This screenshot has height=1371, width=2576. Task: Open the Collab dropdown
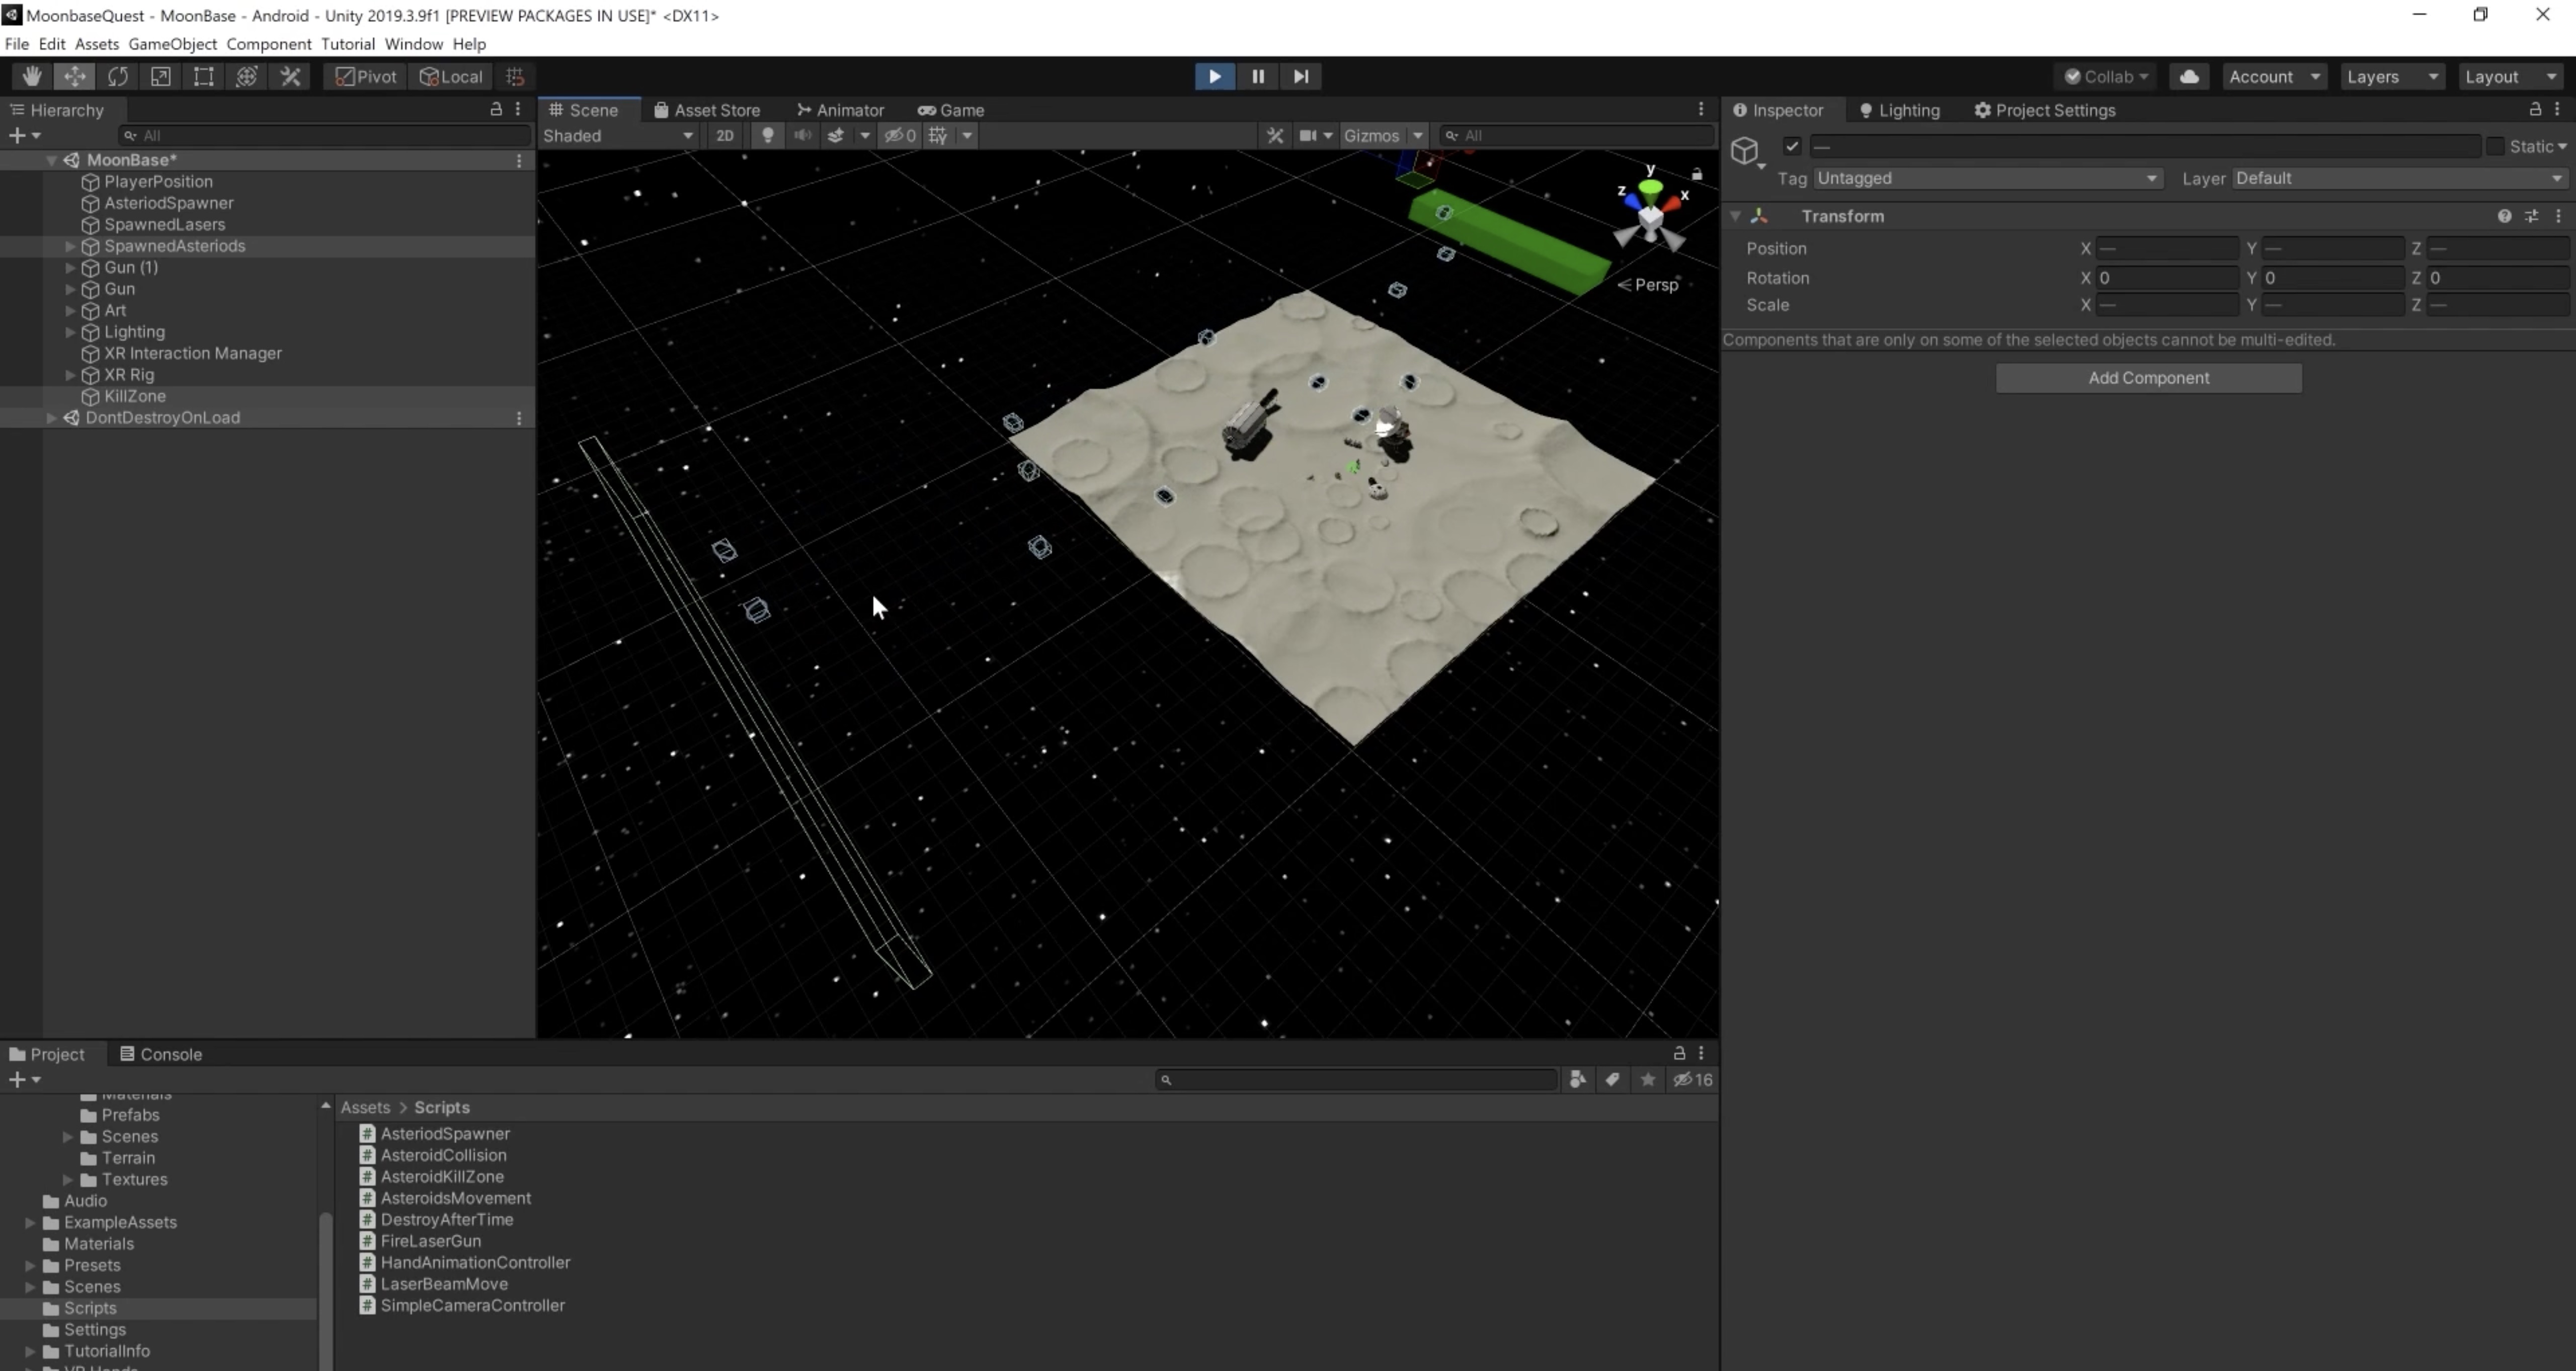pyautogui.click(x=2106, y=76)
